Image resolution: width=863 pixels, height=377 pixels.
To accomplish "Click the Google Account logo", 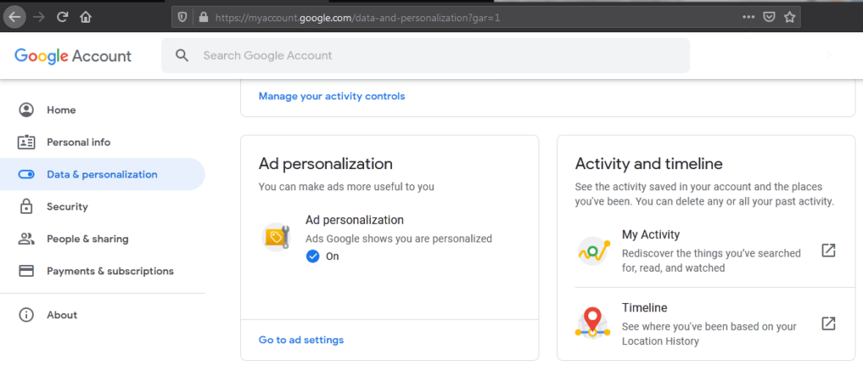I will tap(72, 56).
